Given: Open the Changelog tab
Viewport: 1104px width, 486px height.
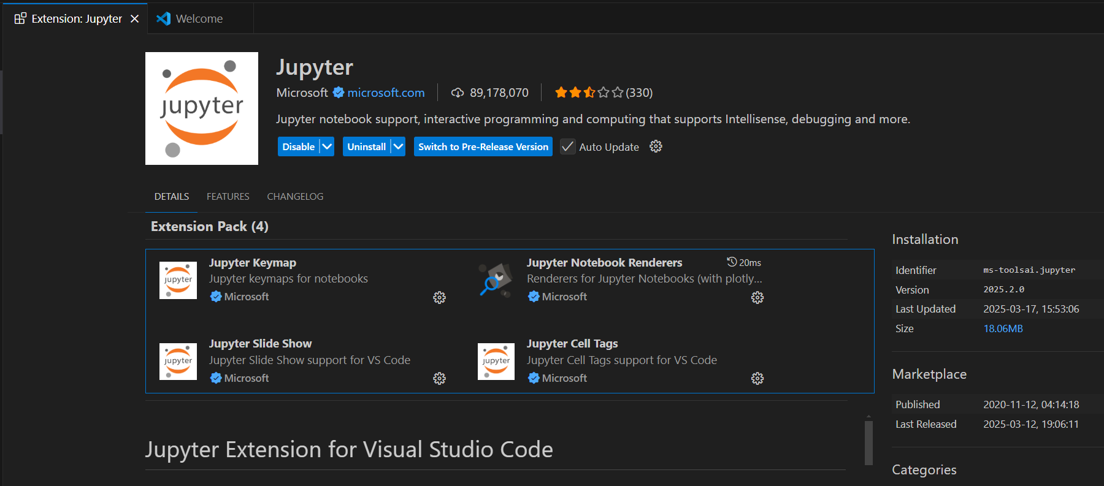Looking at the screenshot, I should point(295,197).
